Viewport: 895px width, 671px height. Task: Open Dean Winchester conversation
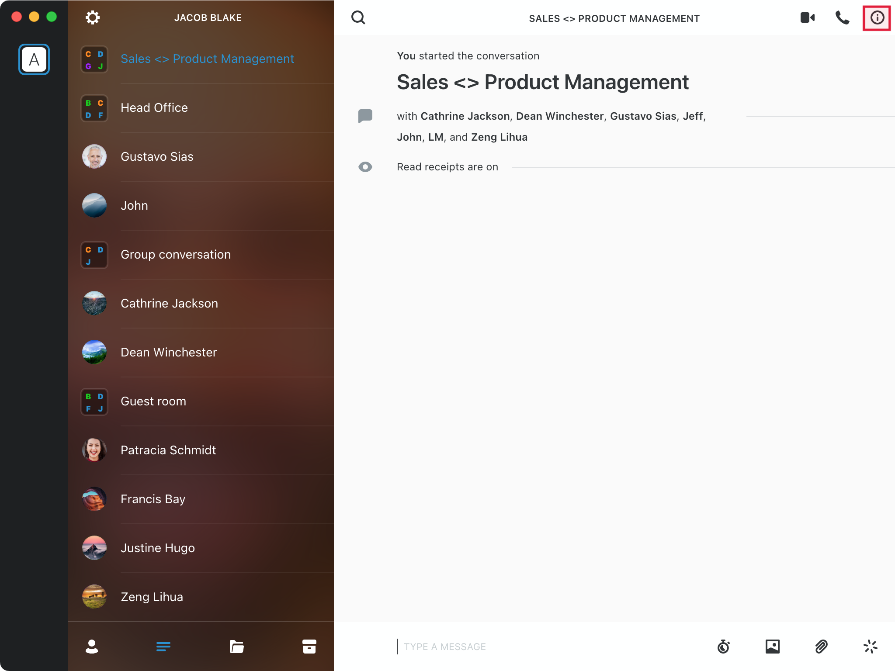tap(201, 353)
